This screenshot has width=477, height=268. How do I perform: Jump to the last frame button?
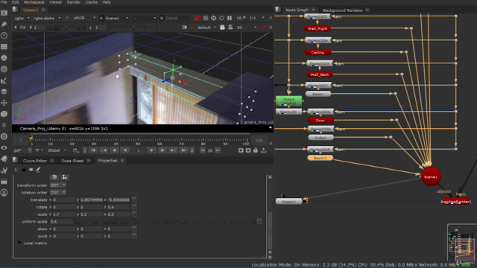click(183, 150)
